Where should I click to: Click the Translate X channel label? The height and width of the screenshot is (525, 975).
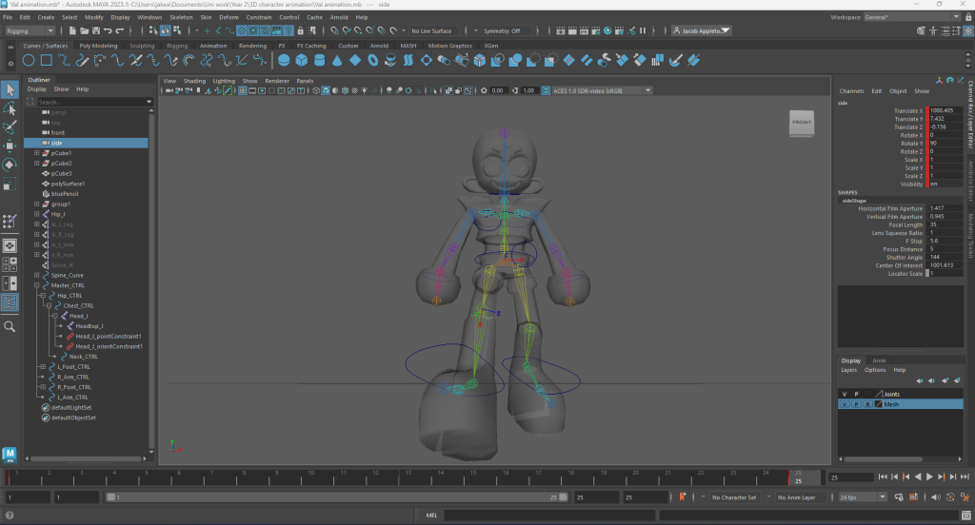click(x=907, y=110)
